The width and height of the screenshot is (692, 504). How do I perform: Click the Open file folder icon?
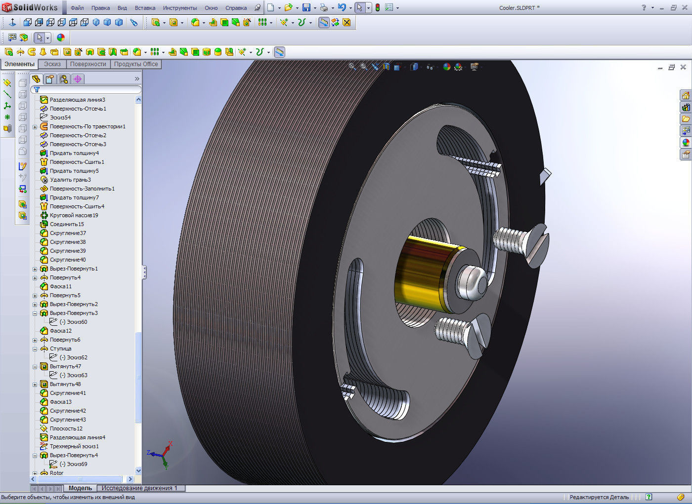point(289,7)
